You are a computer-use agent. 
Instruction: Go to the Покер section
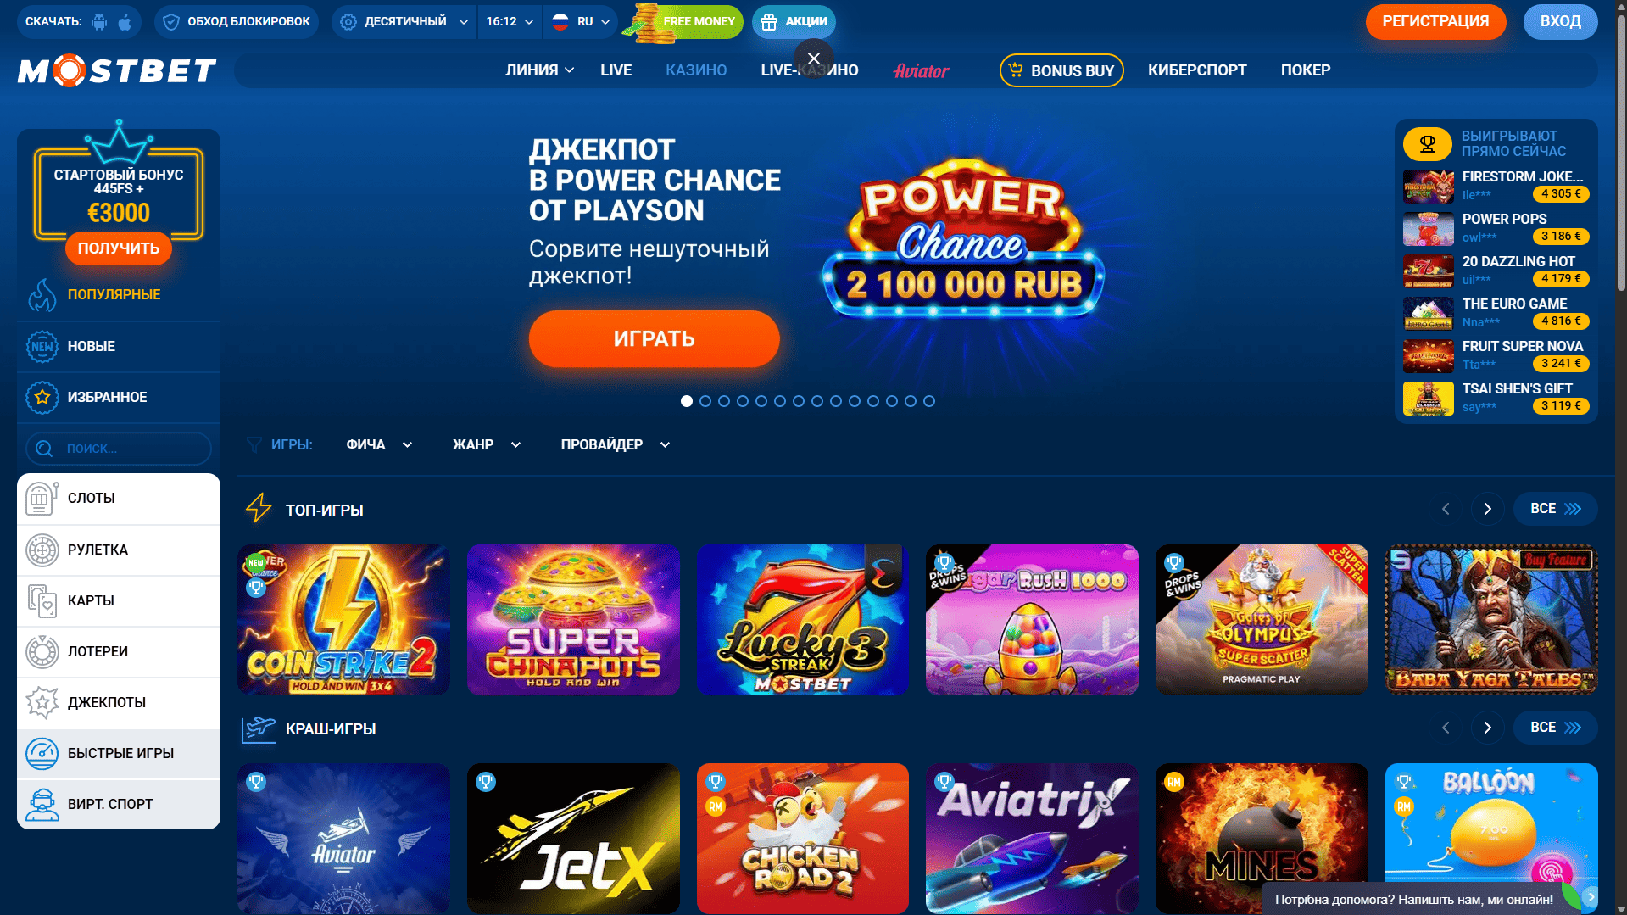pos(1305,70)
